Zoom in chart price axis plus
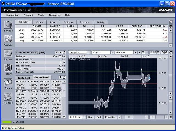 coord(170,98)
